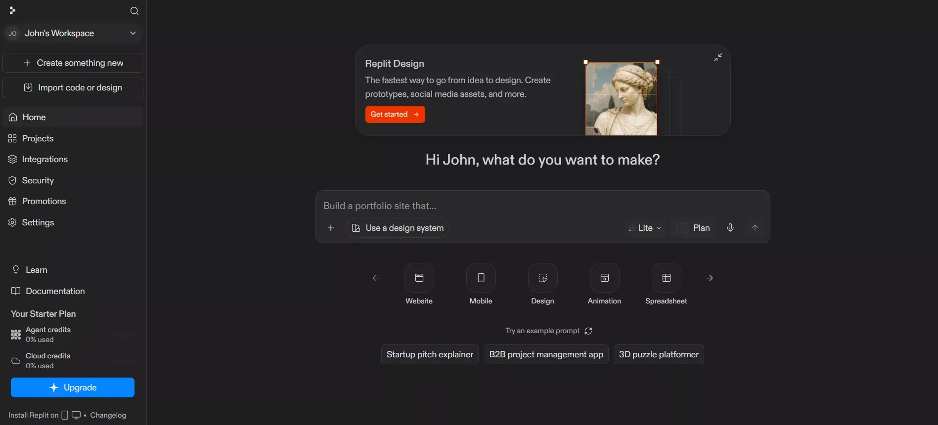
Task: Open Integrations page
Action: (73, 159)
